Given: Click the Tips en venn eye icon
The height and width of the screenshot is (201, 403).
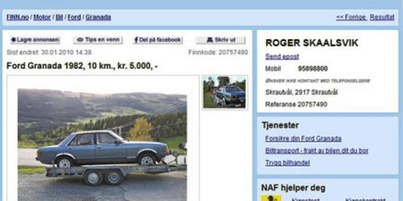Looking at the screenshot, I should tap(81, 40).
